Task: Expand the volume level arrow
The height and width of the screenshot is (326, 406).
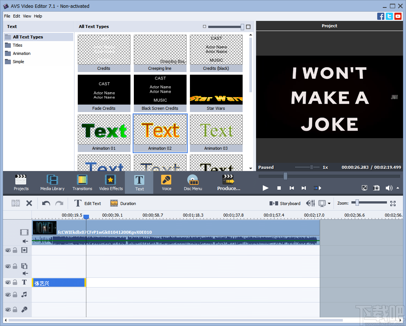Action: click(x=398, y=188)
